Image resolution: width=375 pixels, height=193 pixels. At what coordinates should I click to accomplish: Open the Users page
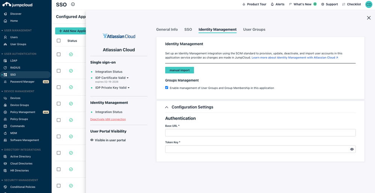pos(14,37)
